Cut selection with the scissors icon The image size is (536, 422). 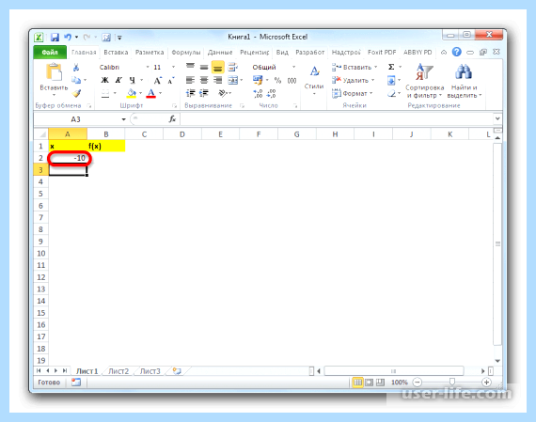coord(76,68)
